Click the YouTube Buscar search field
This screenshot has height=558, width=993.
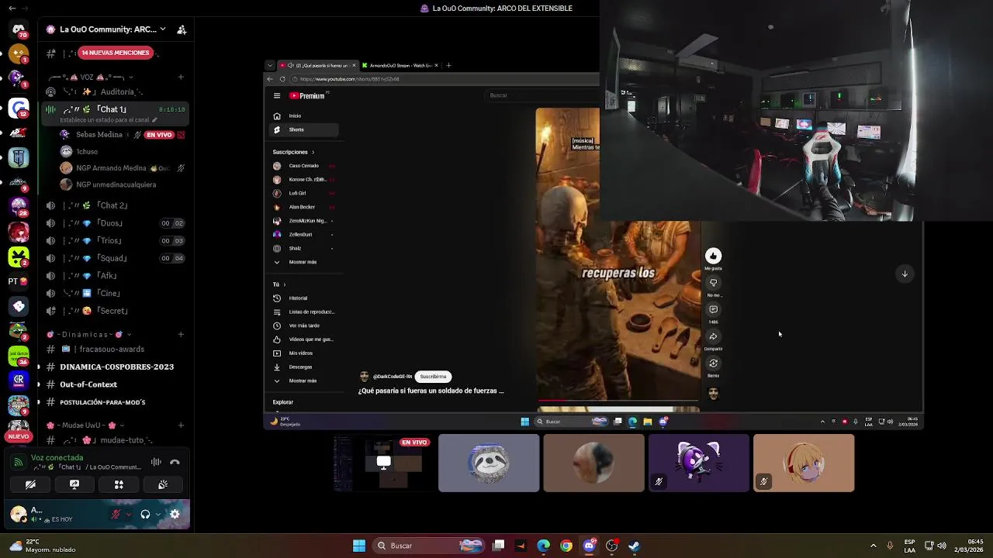pyautogui.click(x=543, y=95)
